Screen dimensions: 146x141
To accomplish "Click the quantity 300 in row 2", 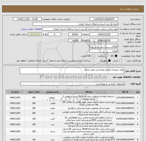I will pyautogui.click(x=34, y=103).
